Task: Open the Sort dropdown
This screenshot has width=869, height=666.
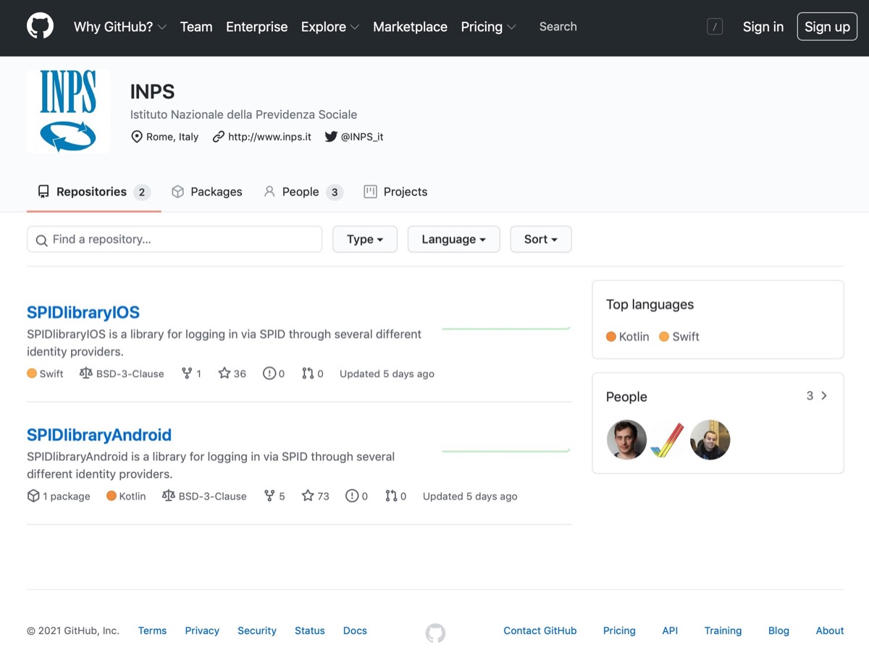Action: 540,240
